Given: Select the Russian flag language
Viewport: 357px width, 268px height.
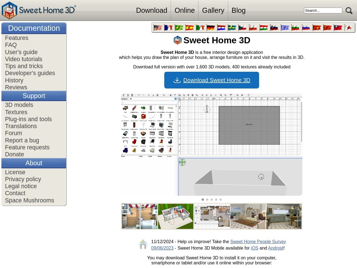Looking at the screenshot, I should coord(306,28).
